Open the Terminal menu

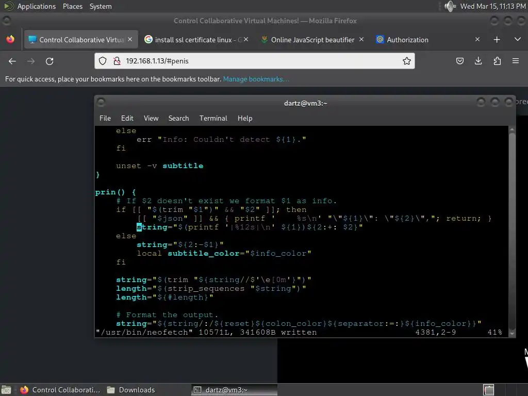(x=213, y=118)
